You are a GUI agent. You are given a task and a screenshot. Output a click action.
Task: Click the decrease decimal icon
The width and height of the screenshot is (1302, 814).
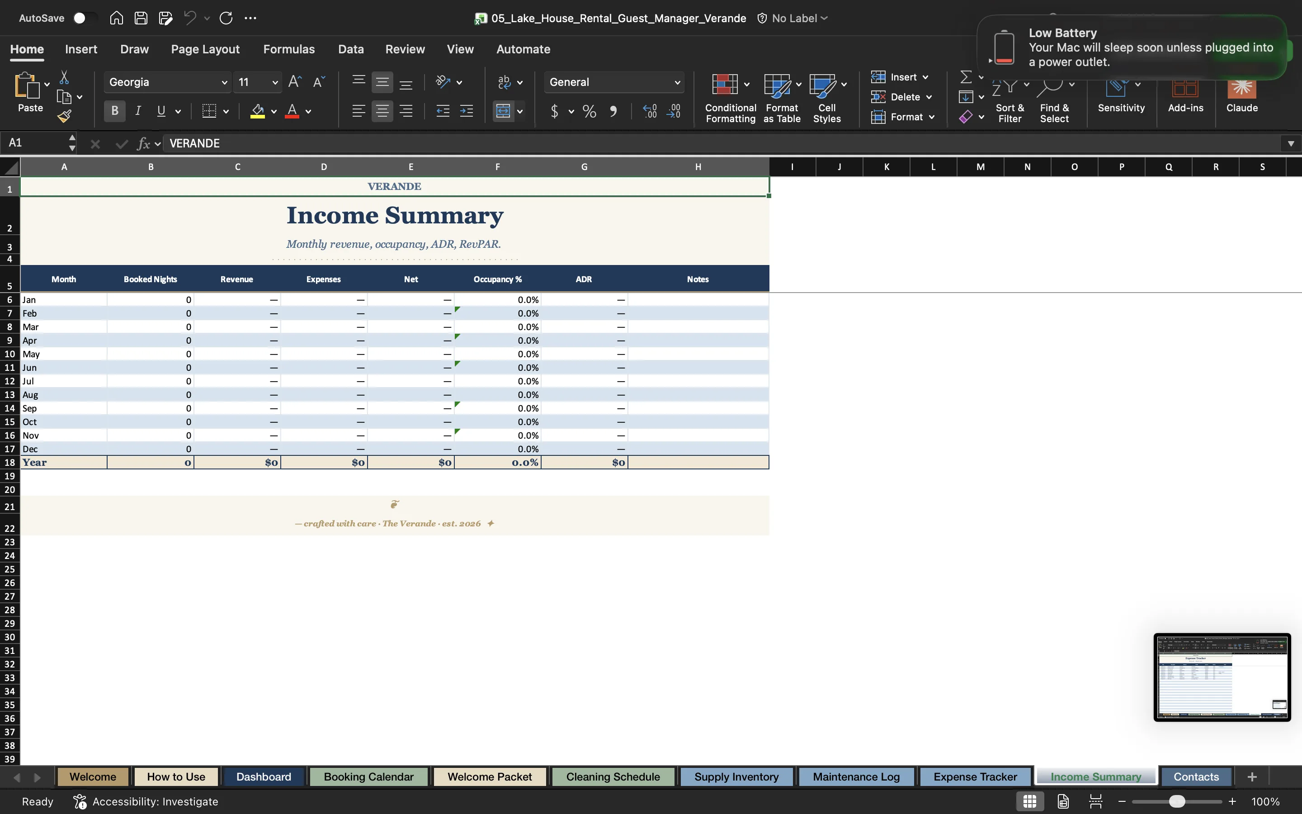[674, 111]
